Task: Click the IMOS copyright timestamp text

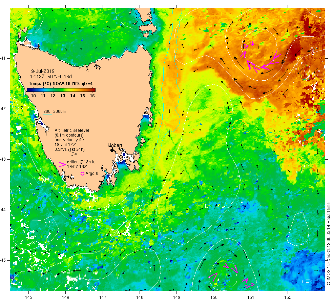Action: 328,244
